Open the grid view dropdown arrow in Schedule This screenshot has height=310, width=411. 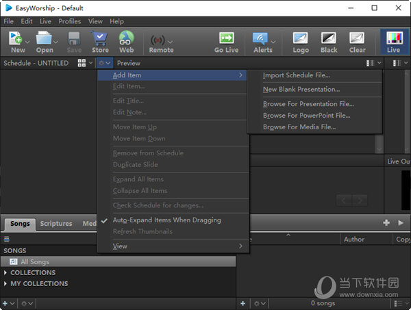[90, 63]
